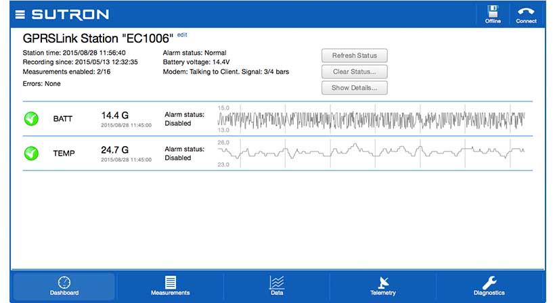This screenshot has width=555, height=303.
Task: Click the Refresh Status button
Action: [354, 55]
